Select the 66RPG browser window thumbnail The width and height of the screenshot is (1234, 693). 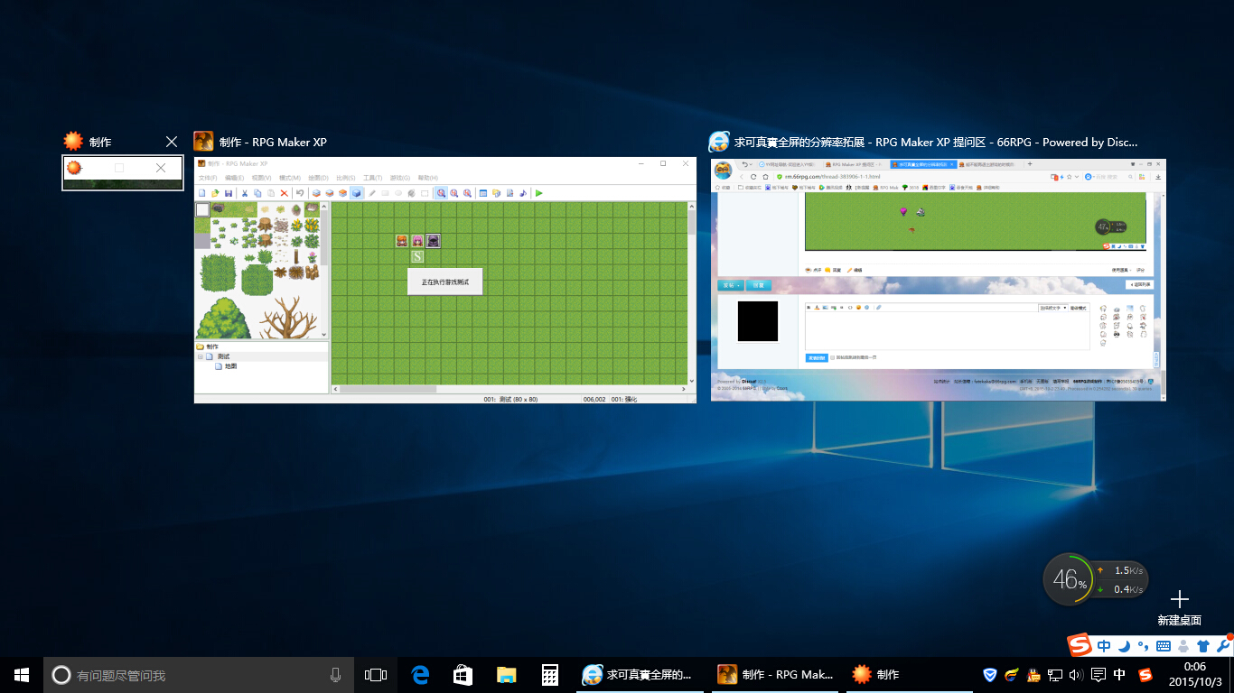coord(939,280)
